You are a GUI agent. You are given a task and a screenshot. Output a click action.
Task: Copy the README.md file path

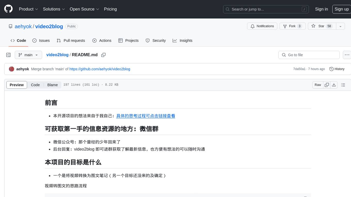[x=103, y=55]
